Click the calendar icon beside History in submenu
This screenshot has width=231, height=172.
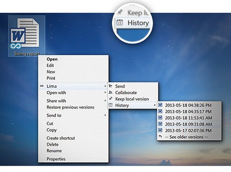pyautogui.click(x=110, y=105)
